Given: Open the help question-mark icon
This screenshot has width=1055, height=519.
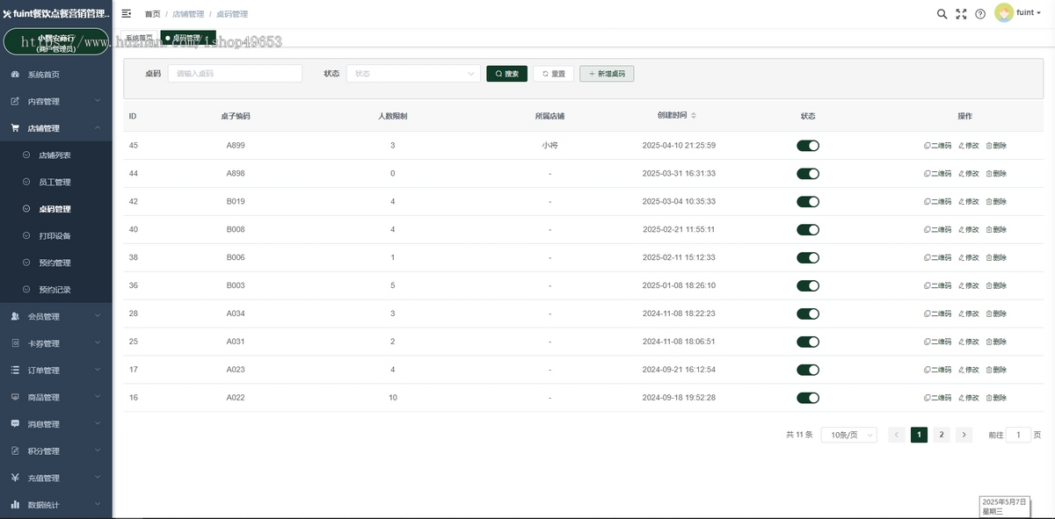Looking at the screenshot, I should pyautogui.click(x=980, y=13).
